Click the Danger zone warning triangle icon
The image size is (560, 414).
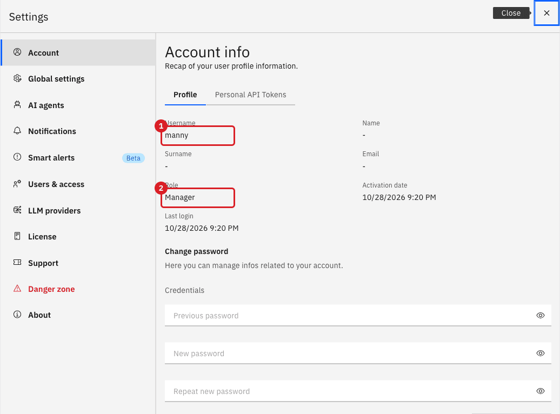(x=17, y=289)
